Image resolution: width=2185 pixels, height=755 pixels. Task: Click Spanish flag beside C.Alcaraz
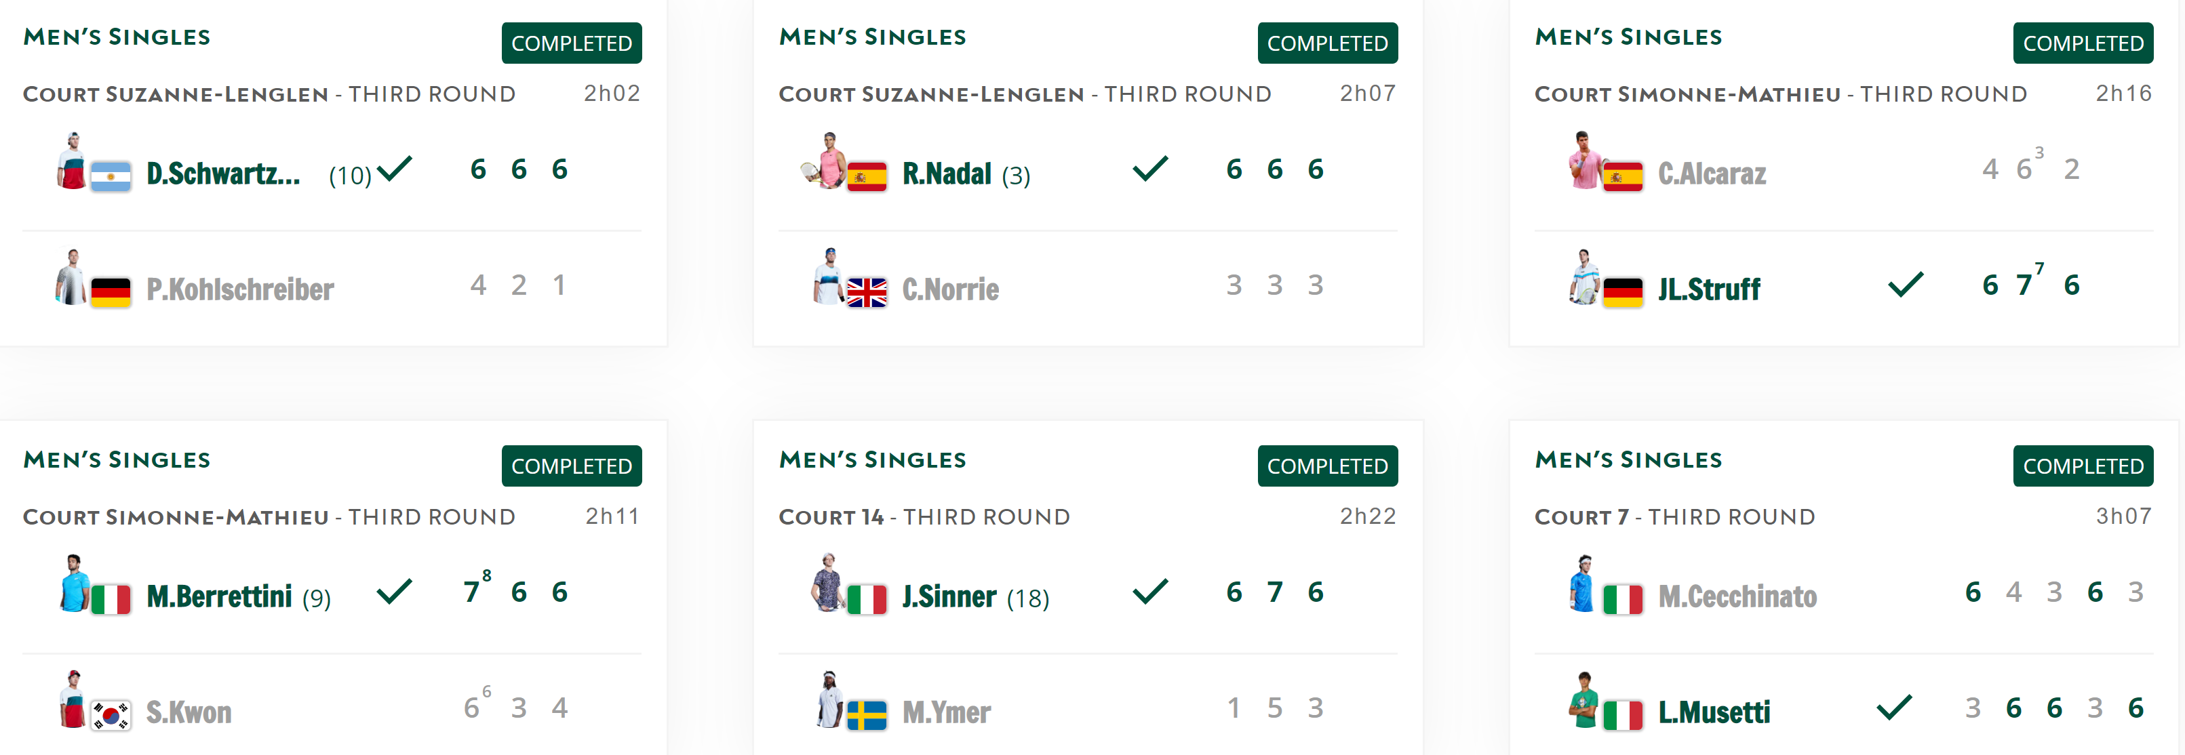point(1623,176)
